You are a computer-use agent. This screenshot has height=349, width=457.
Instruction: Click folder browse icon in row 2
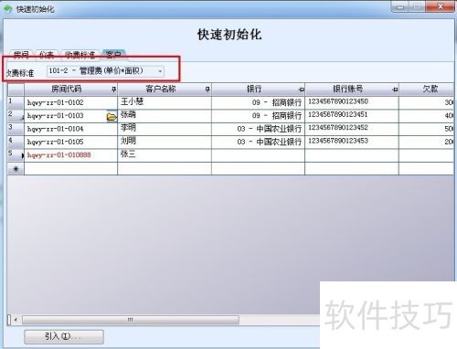click(x=112, y=117)
